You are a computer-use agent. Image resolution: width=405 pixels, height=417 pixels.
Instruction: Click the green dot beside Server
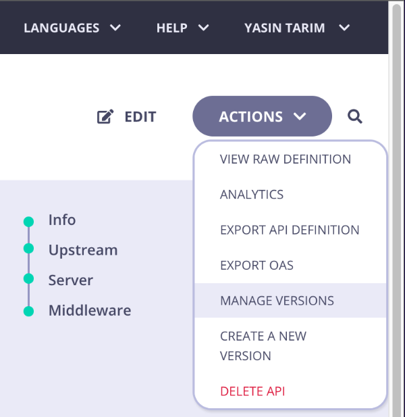click(28, 278)
